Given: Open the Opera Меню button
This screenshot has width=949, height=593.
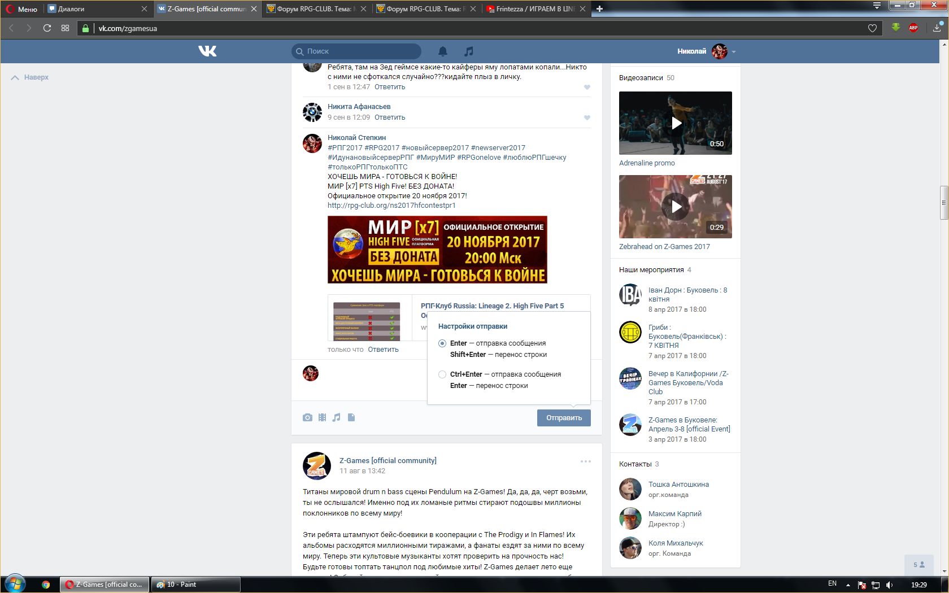Looking at the screenshot, I should (x=21, y=9).
